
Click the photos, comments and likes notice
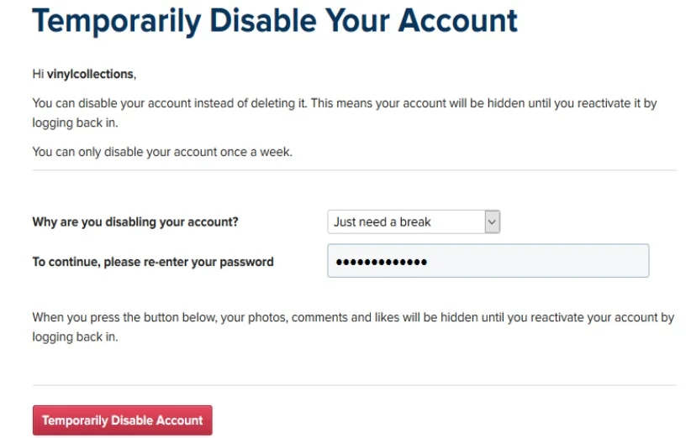point(353,318)
